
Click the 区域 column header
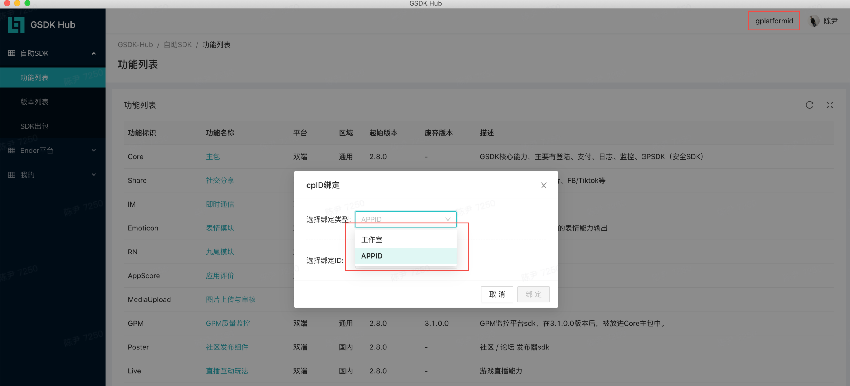(x=346, y=133)
